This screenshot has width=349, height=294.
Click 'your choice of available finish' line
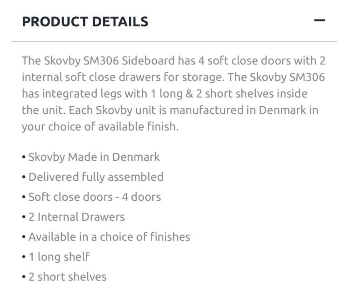pos(100,126)
